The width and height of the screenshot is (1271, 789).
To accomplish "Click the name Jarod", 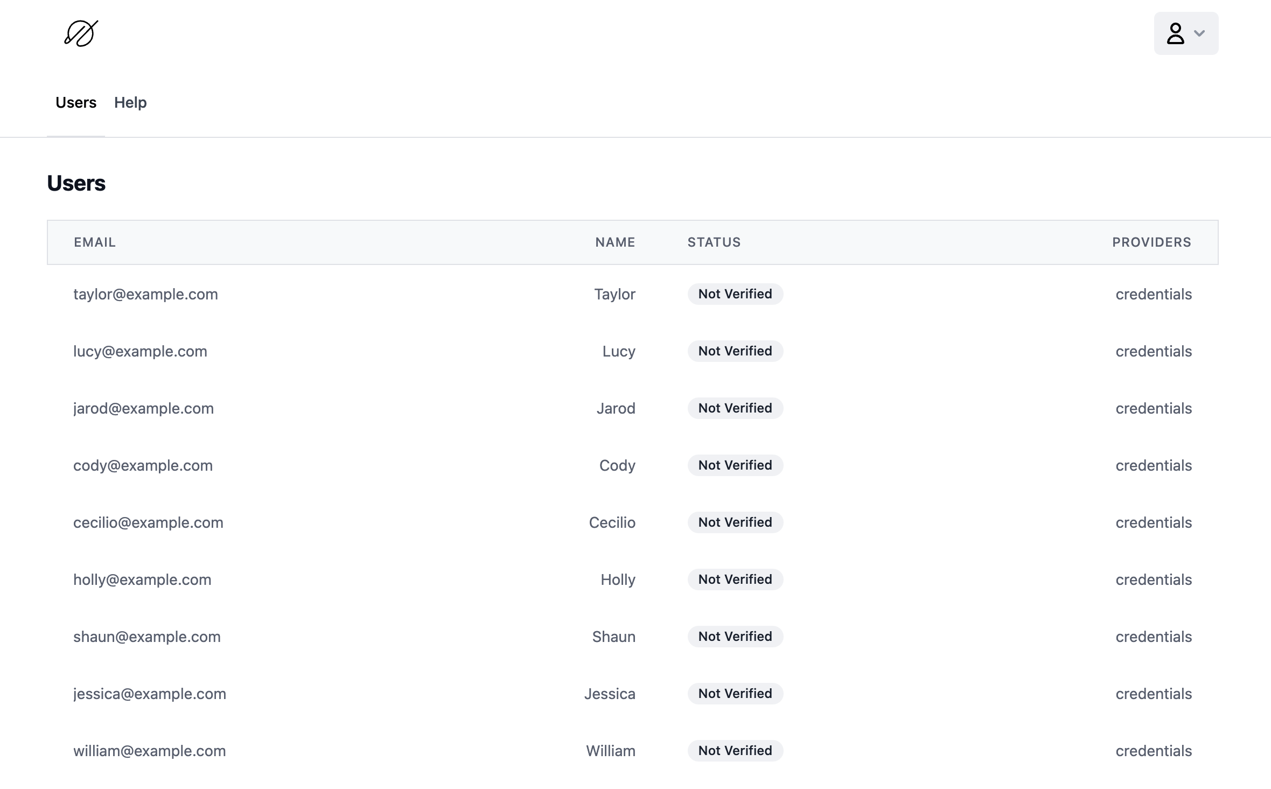I will click(616, 408).
